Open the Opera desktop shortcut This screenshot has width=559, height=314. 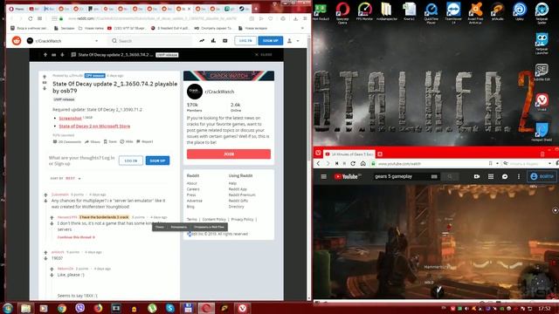342,13
